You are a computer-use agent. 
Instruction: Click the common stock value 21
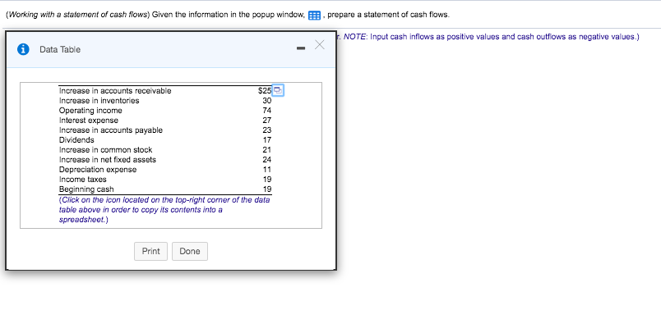(x=267, y=150)
